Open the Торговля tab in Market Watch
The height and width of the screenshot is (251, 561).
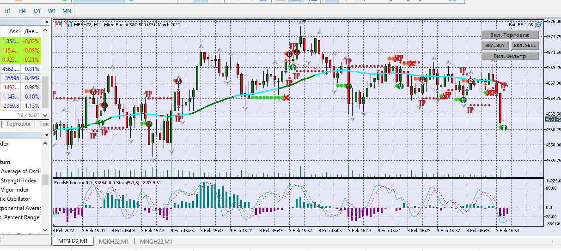[18, 124]
